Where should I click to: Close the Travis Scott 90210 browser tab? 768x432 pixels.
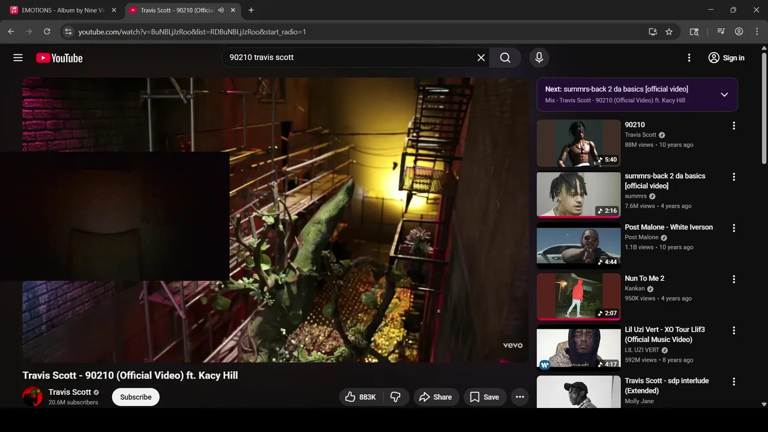[233, 10]
